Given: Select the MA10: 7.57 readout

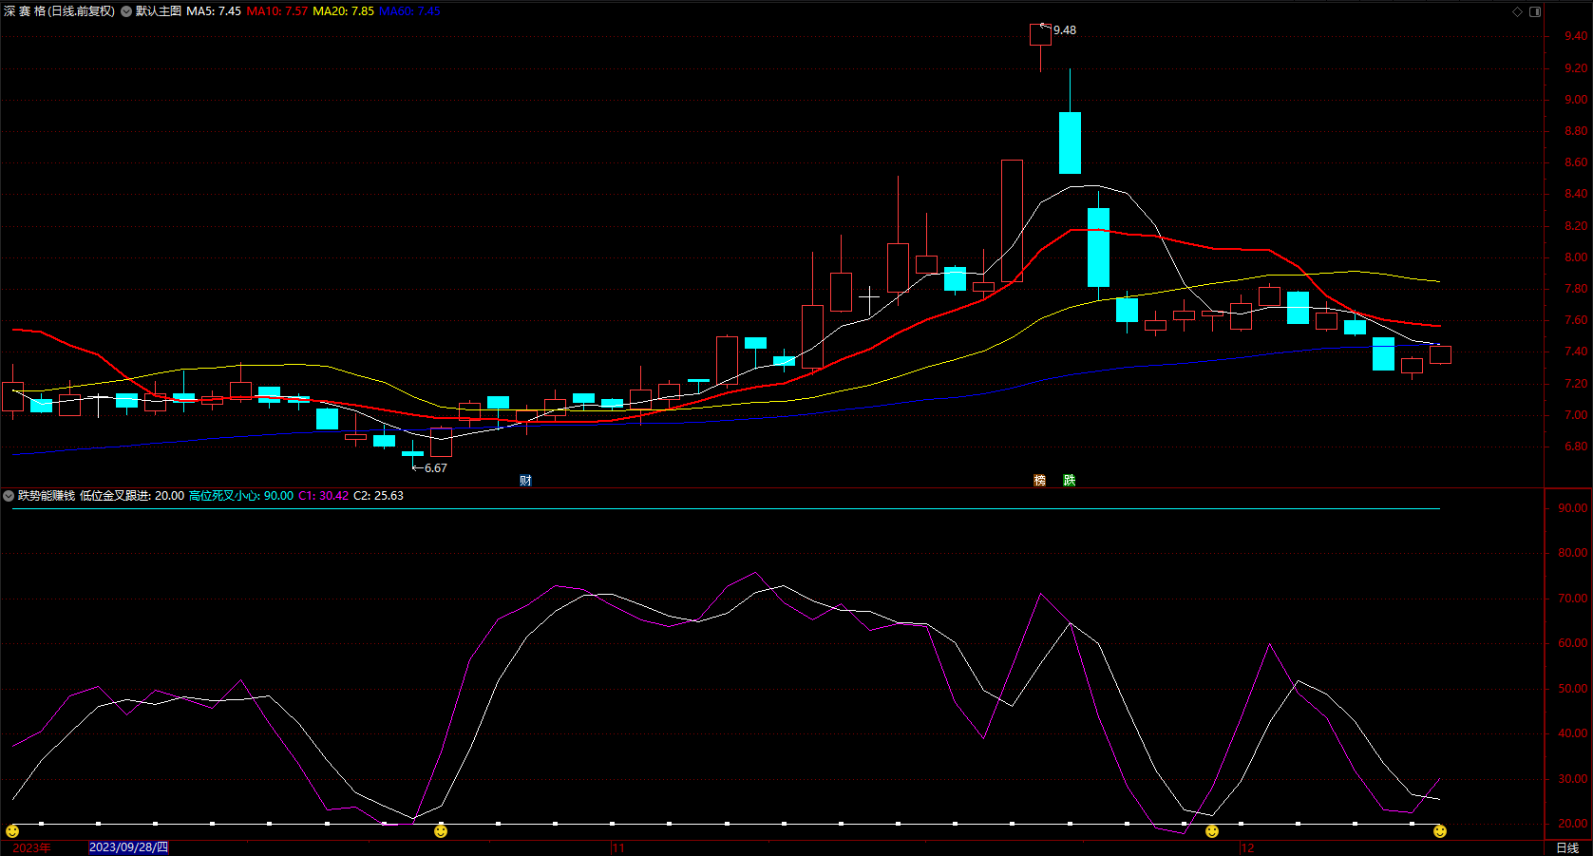Looking at the screenshot, I should [277, 11].
